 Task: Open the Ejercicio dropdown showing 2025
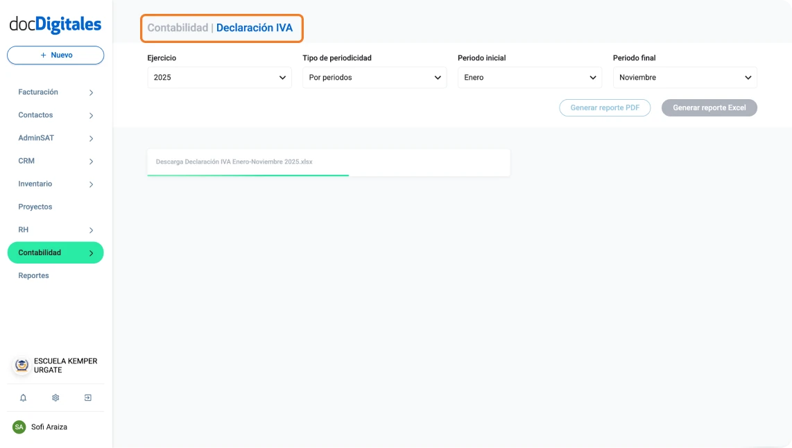pos(218,77)
